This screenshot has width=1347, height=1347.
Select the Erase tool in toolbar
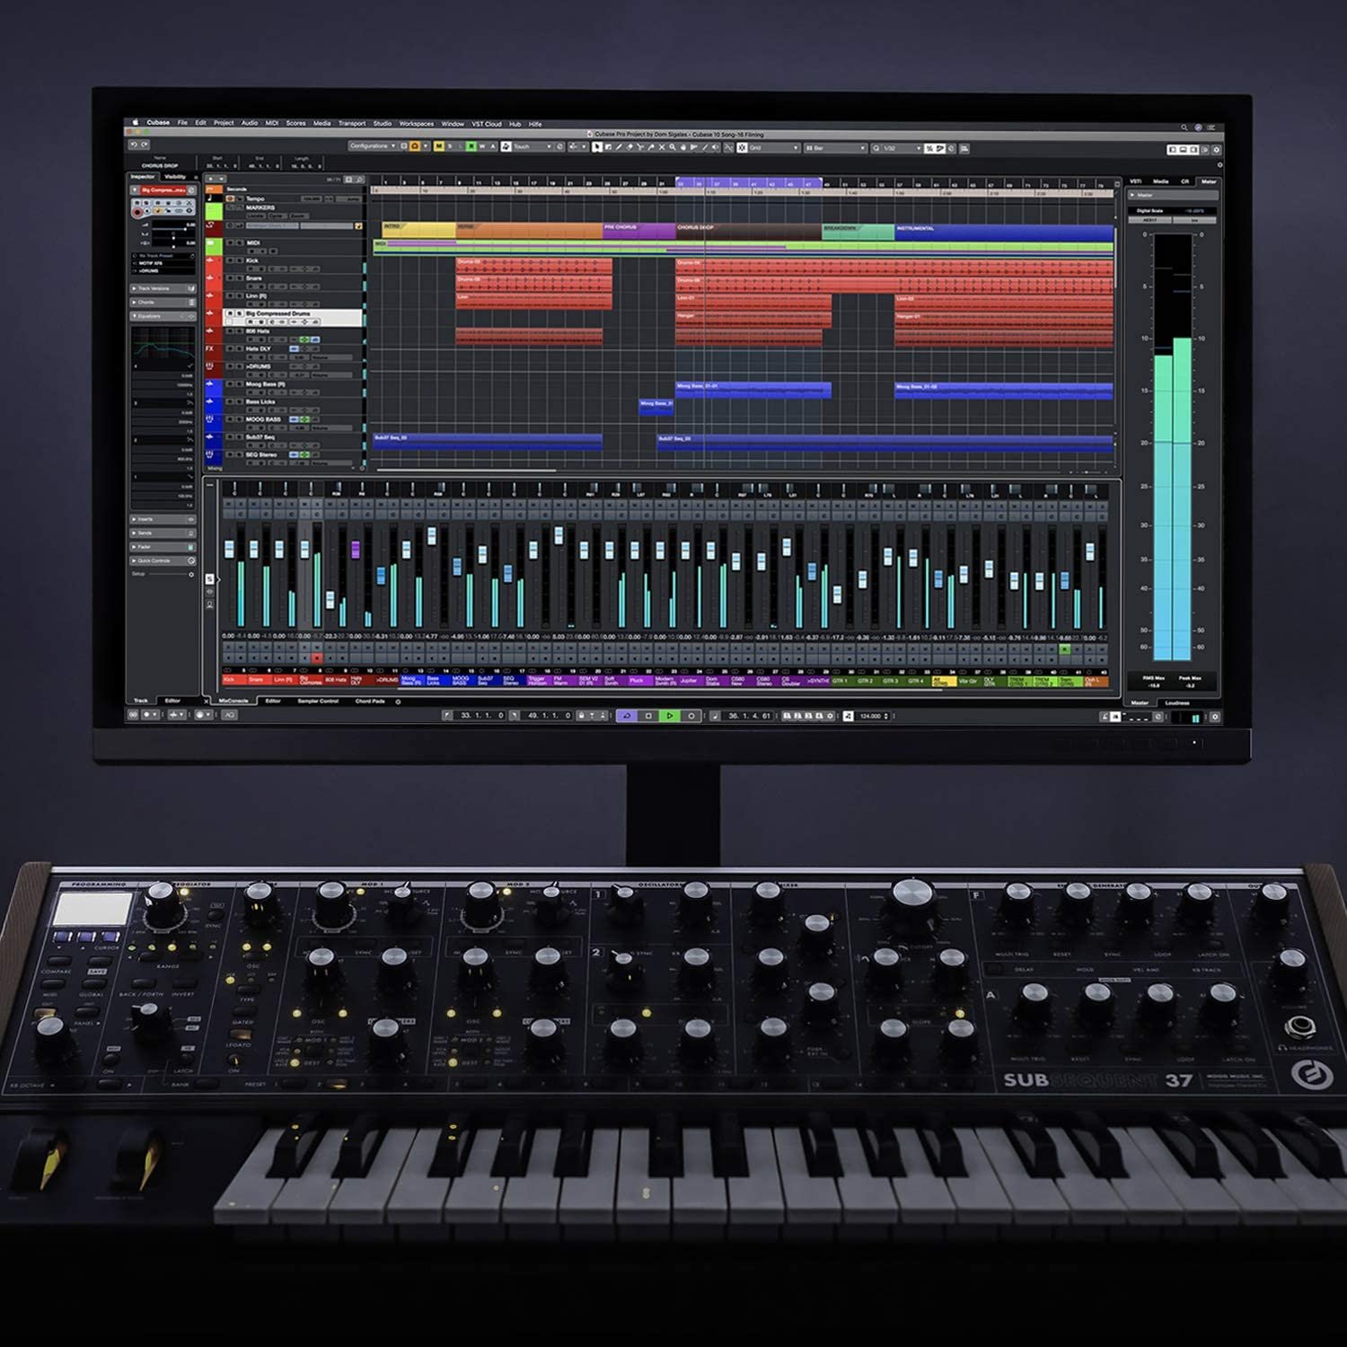(629, 147)
